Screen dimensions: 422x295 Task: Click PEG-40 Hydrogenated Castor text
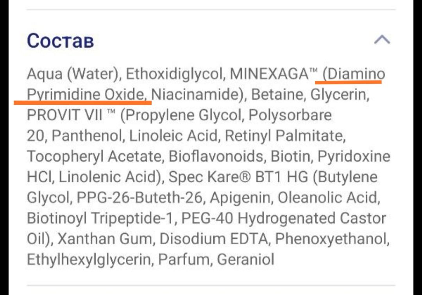click(284, 218)
